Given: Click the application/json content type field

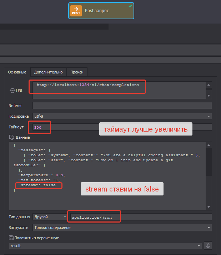Looking at the screenshot, I should point(140,217).
